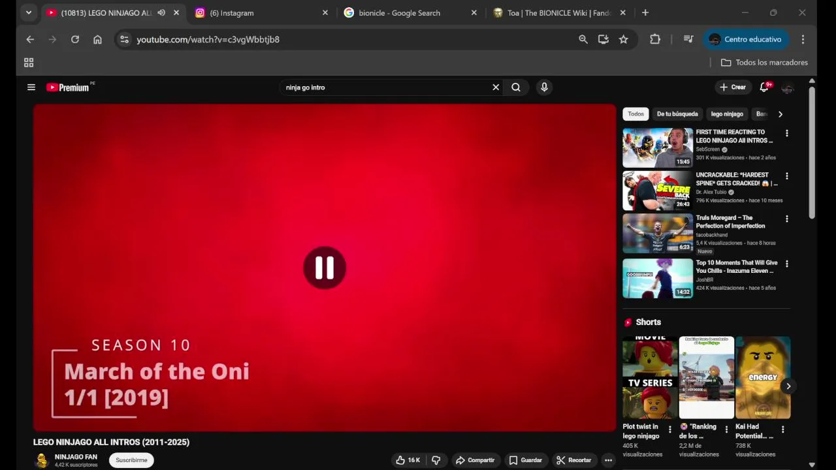This screenshot has width=836, height=470.
Task: Open NINJAGO FAN channel name
Action: tap(76, 457)
